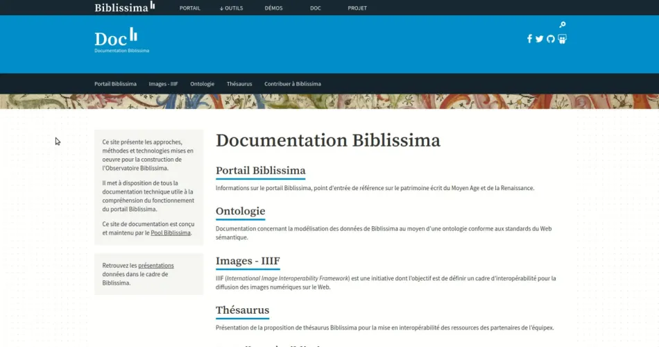Open Portail Biblissima navigation tab

(x=115, y=84)
